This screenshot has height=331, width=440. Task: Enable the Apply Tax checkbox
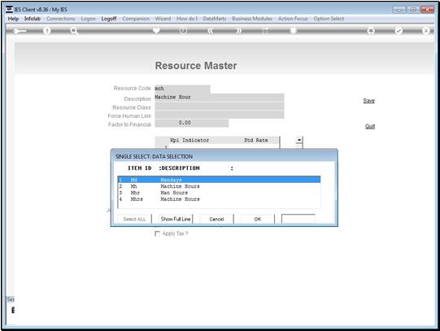[x=158, y=233]
